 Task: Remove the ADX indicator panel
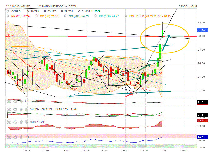9,101
